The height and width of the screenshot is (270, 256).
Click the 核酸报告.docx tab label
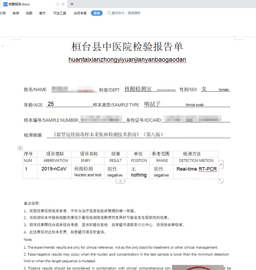pos(20,4)
